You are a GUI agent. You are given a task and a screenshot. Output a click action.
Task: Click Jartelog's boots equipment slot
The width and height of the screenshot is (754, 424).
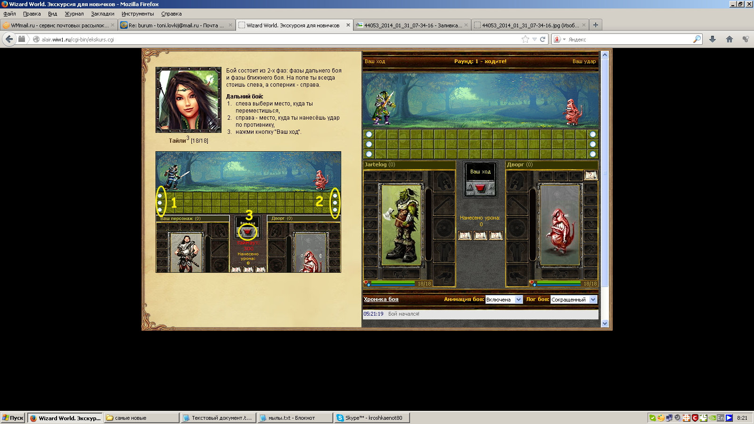pos(444,275)
